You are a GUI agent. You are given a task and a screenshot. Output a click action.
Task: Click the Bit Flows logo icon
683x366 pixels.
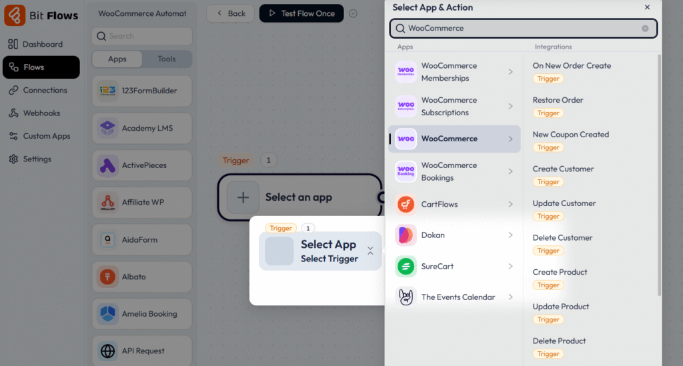[x=15, y=15]
